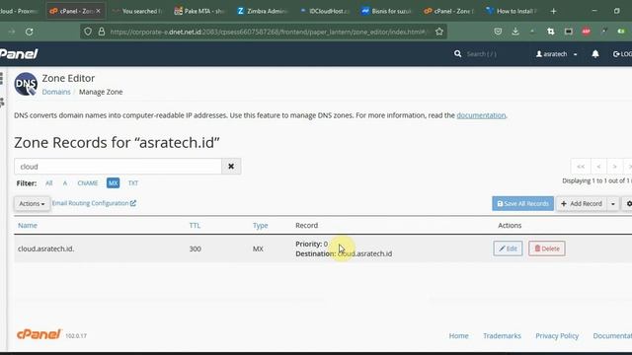The image size is (632, 355).
Task: Click the Add Record button
Action: coord(582,204)
